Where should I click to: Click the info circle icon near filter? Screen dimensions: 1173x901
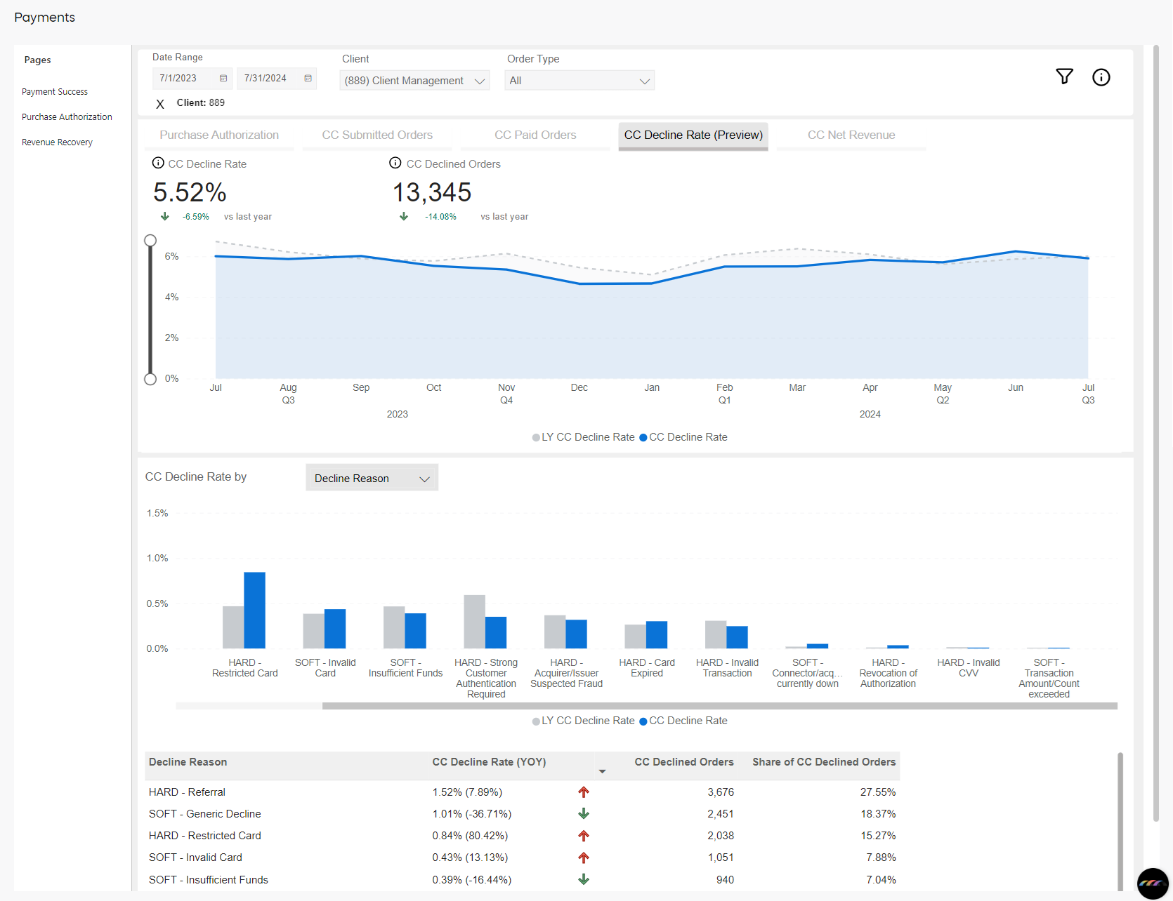tap(1101, 77)
